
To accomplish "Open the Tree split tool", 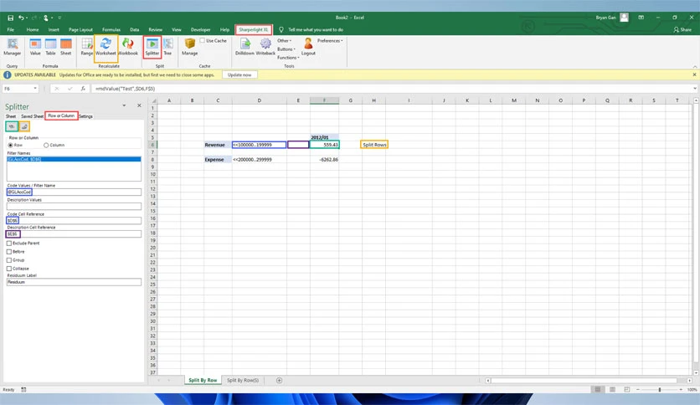I will tap(167, 46).
